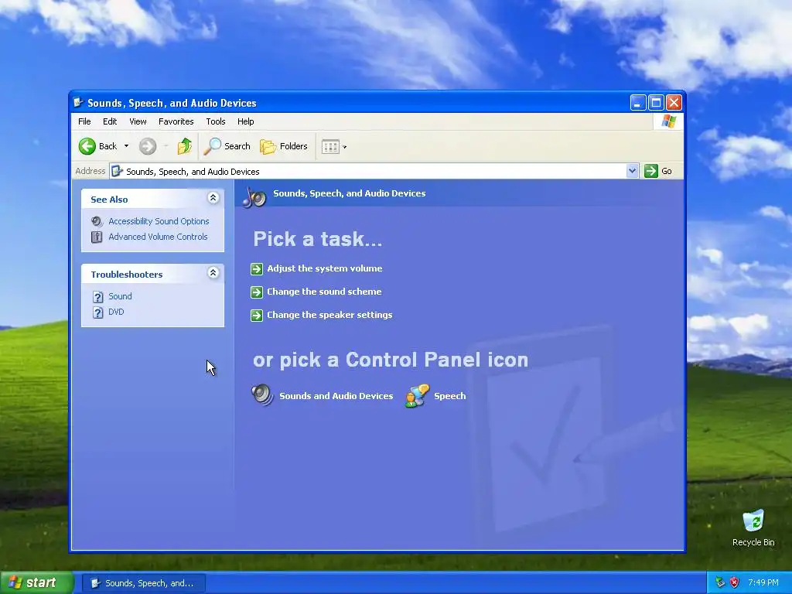The width and height of the screenshot is (792, 594).
Task: Open the View menu
Action: point(138,121)
